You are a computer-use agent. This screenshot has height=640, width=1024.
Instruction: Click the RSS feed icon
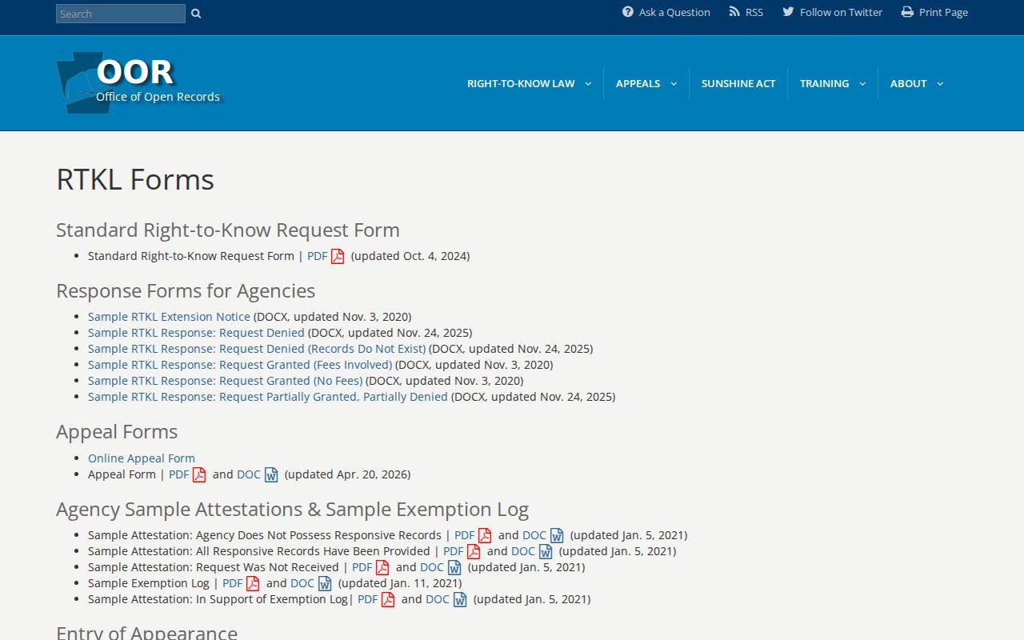pyautogui.click(x=734, y=12)
